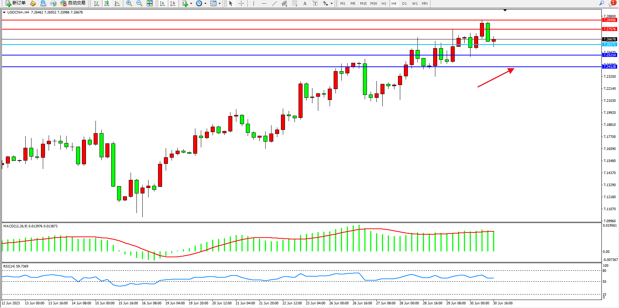Toggle AutoTrading (自动交易) button
Screen dimensions: 619x308
point(73,3)
